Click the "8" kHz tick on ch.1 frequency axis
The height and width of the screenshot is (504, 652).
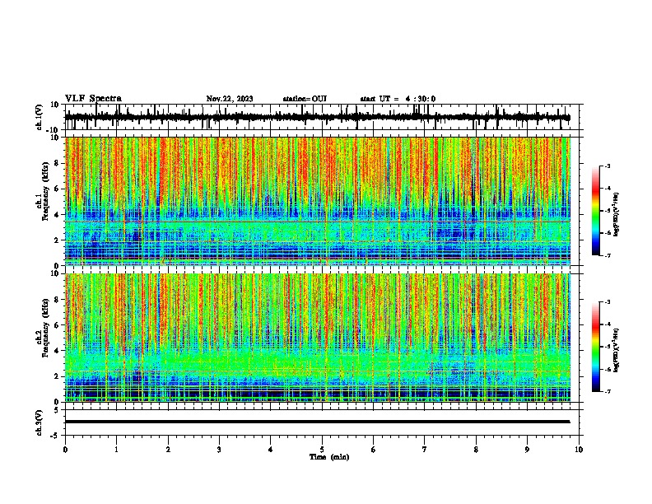pyautogui.click(x=57, y=163)
